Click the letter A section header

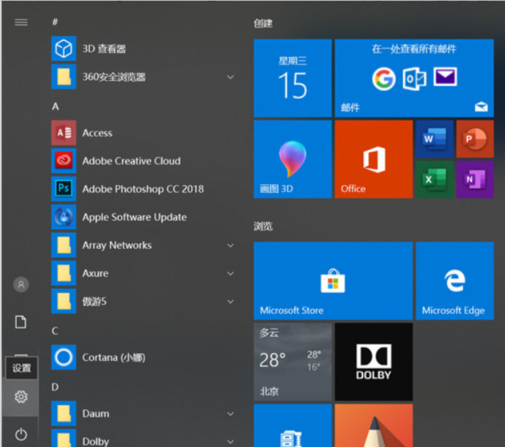[55, 106]
